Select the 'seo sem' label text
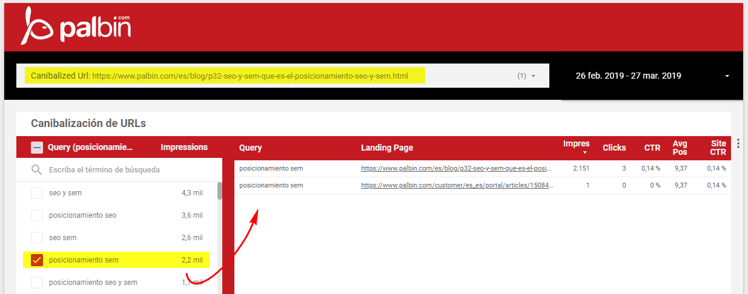This screenshot has width=748, height=294. 63,238
